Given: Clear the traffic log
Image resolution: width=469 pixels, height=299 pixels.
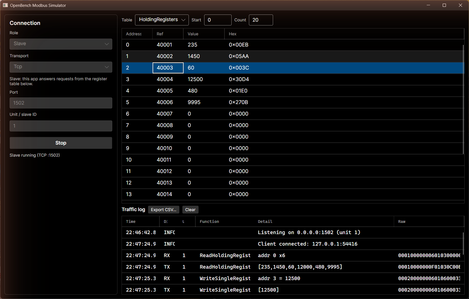Looking at the screenshot, I should 190,210.
